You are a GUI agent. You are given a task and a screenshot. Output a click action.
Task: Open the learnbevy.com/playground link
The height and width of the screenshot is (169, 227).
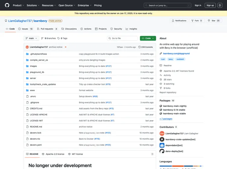(x=176, y=53)
